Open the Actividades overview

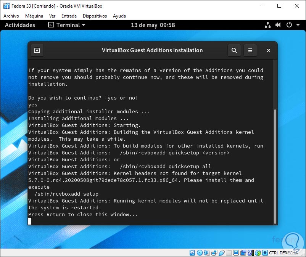(x=20, y=25)
